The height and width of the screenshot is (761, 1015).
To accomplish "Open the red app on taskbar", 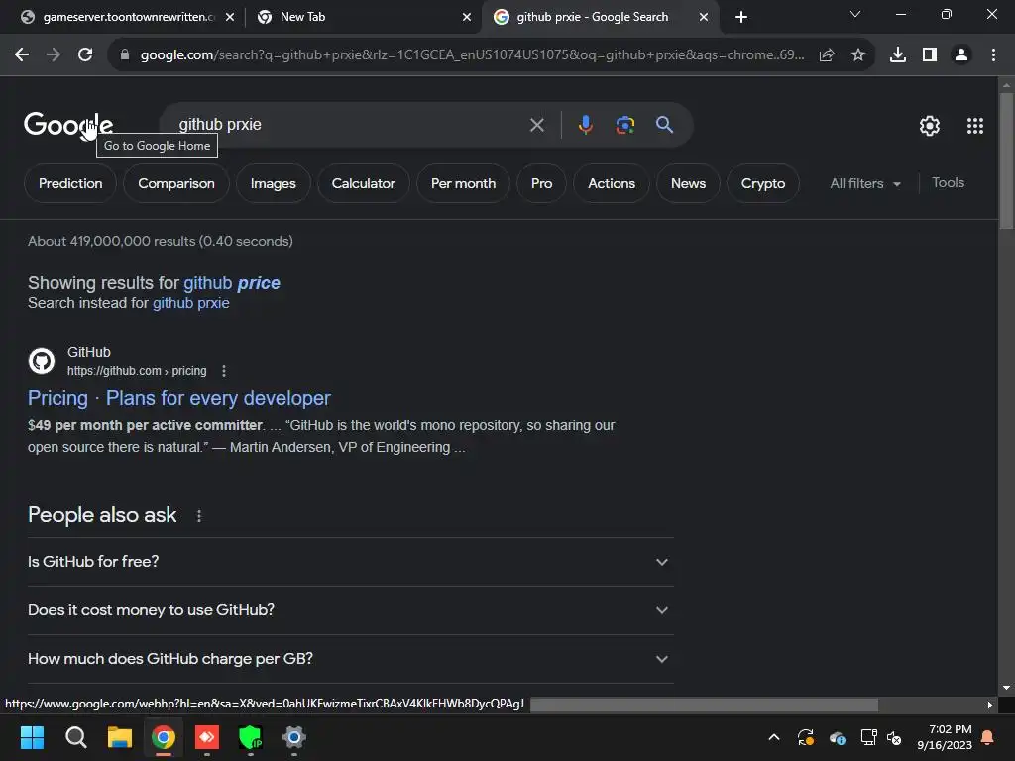I will click(x=207, y=737).
